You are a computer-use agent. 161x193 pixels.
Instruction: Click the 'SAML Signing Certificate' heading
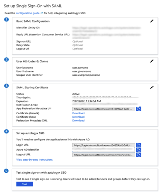(32, 88)
